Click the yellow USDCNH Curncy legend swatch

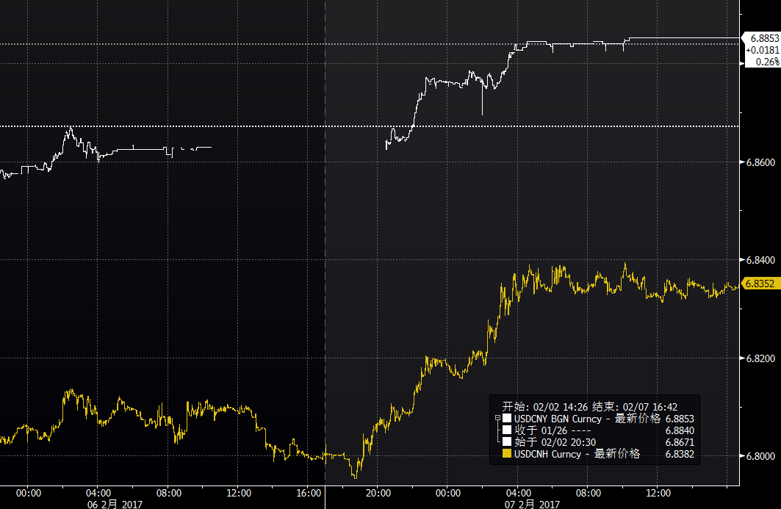[x=506, y=455]
